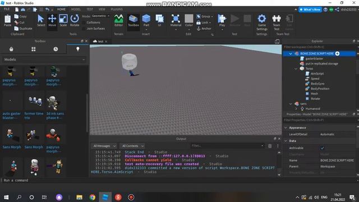Anchor the selected part
Viewport: 359px width, 202px height.
pyautogui.click(x=204, y=29)
